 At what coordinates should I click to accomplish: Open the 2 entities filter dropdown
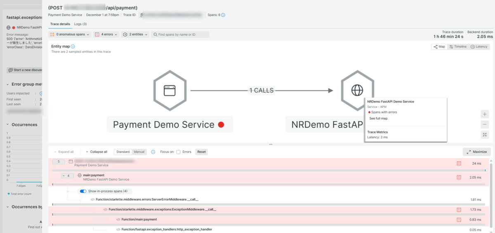coord(135,35)
